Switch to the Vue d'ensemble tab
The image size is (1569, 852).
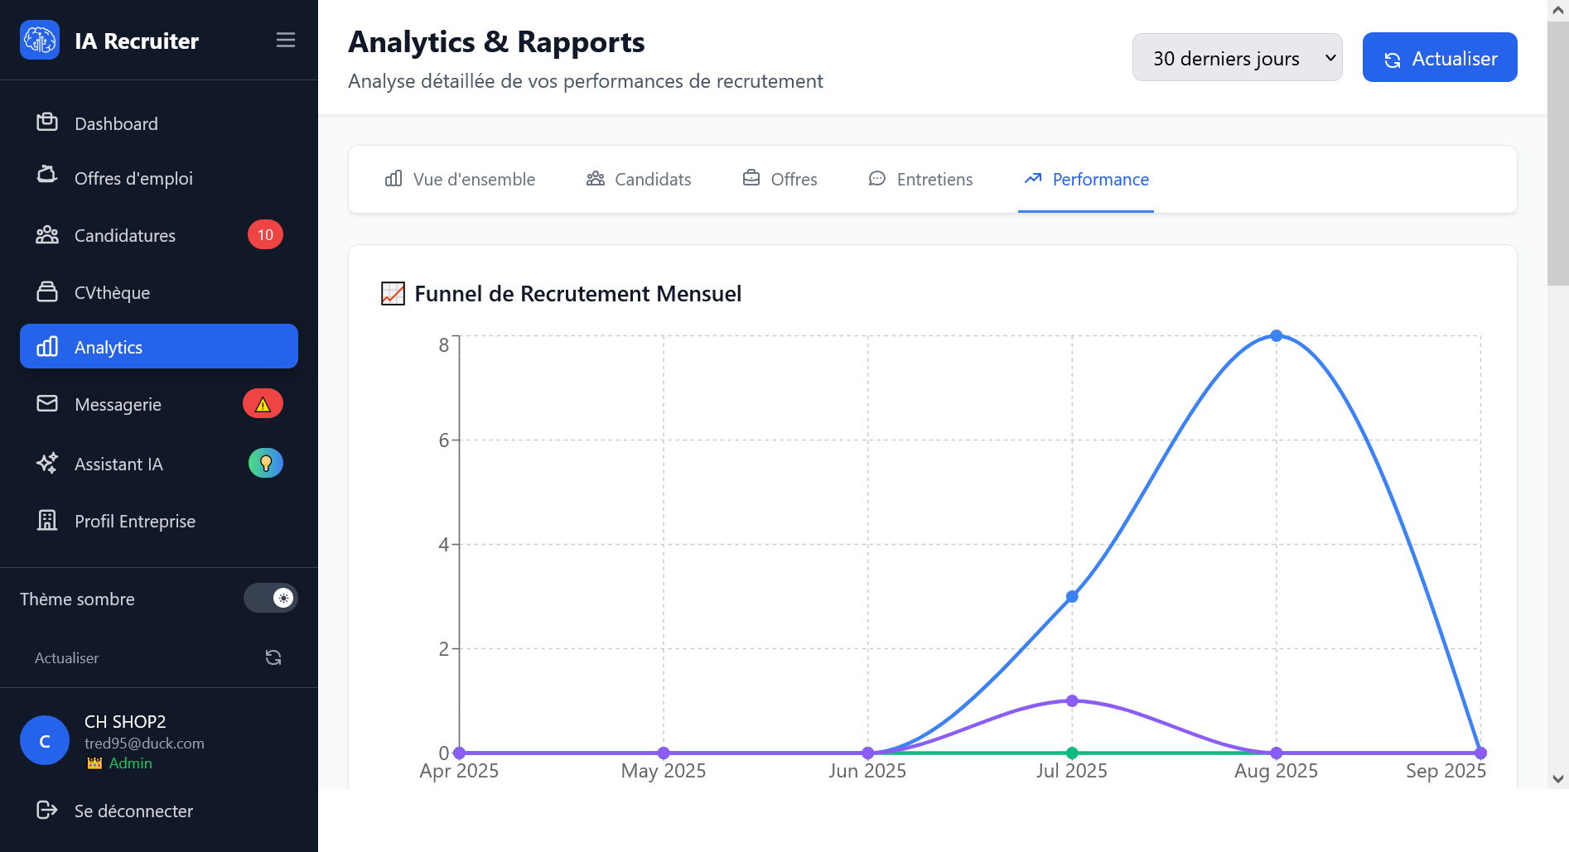(461, 179)
